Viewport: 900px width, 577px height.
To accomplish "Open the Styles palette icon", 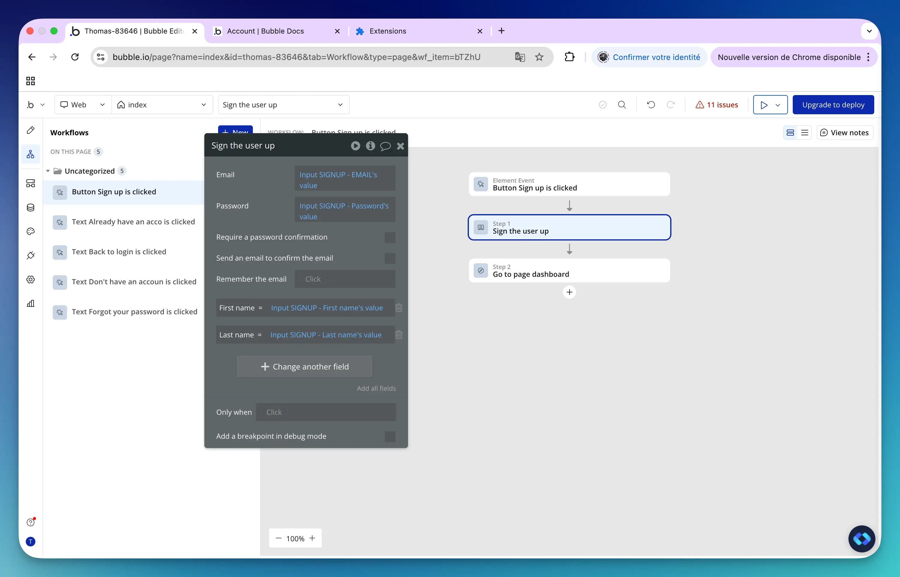I will point(31,232).
